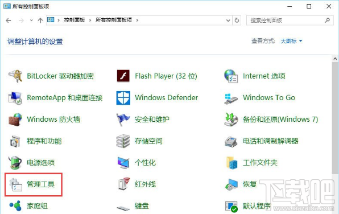Open the 红外线 link text
This screenshot has width=339, height=214.
[x=145, y=184]
